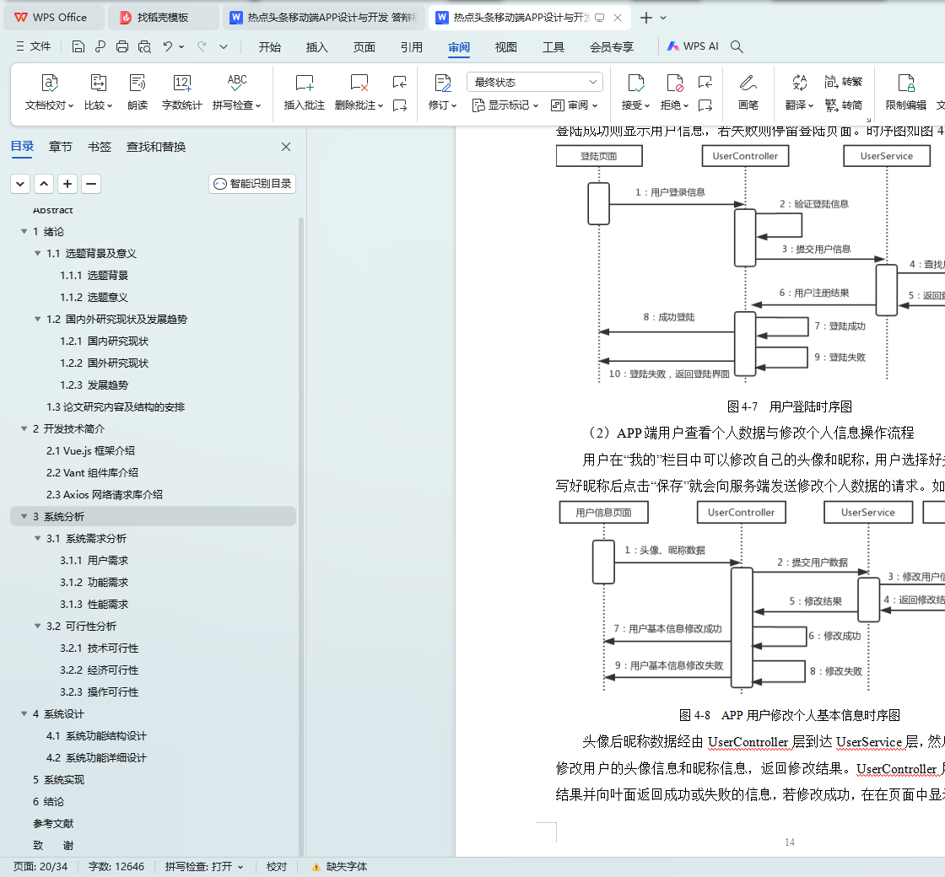Screen dimensions: 945x877
Task: Open the 文件 file menu
Action: (x=33, y=46)
